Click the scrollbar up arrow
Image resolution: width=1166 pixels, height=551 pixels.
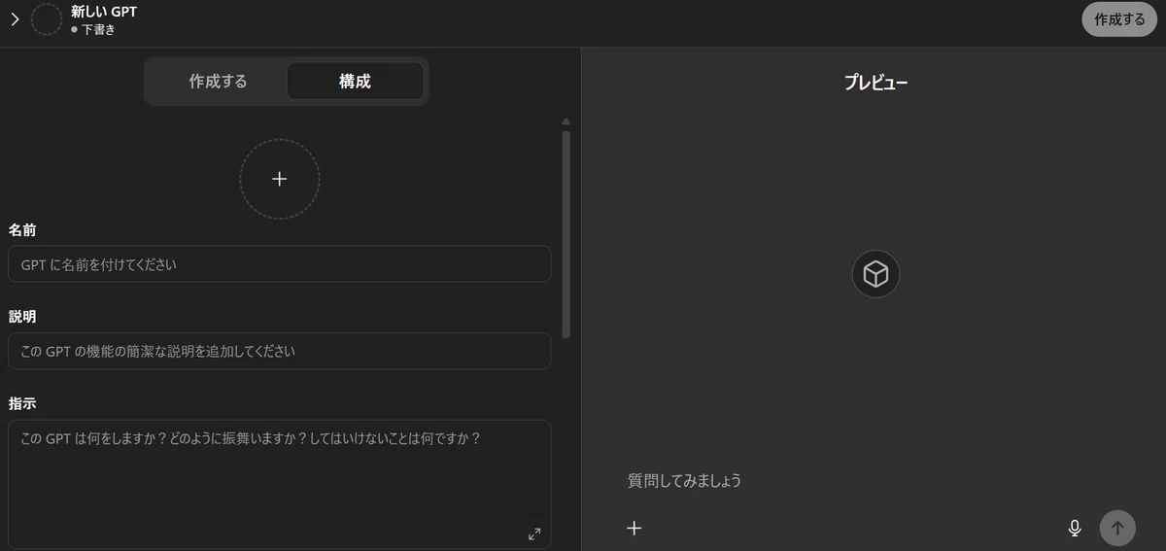(x=566, y=121)
